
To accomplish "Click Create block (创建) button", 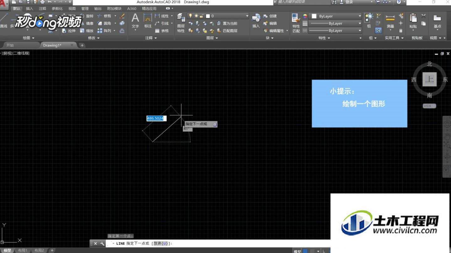I will (x=270, y=16).
